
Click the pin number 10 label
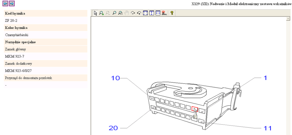(115, 78)
